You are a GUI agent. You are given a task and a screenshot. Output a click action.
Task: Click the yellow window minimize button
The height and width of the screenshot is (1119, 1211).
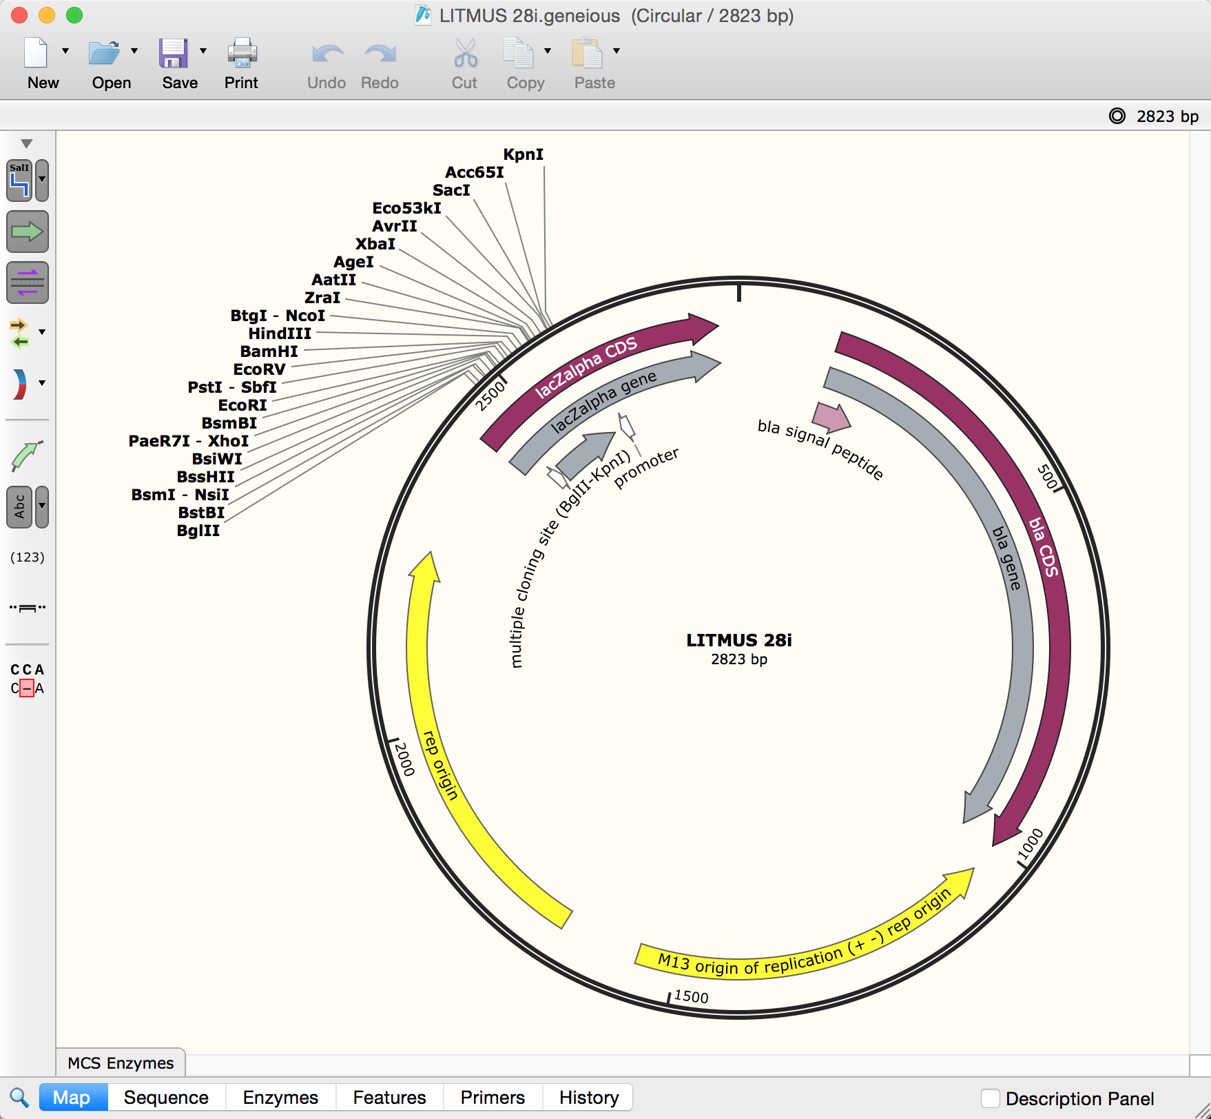pos(47,15)
